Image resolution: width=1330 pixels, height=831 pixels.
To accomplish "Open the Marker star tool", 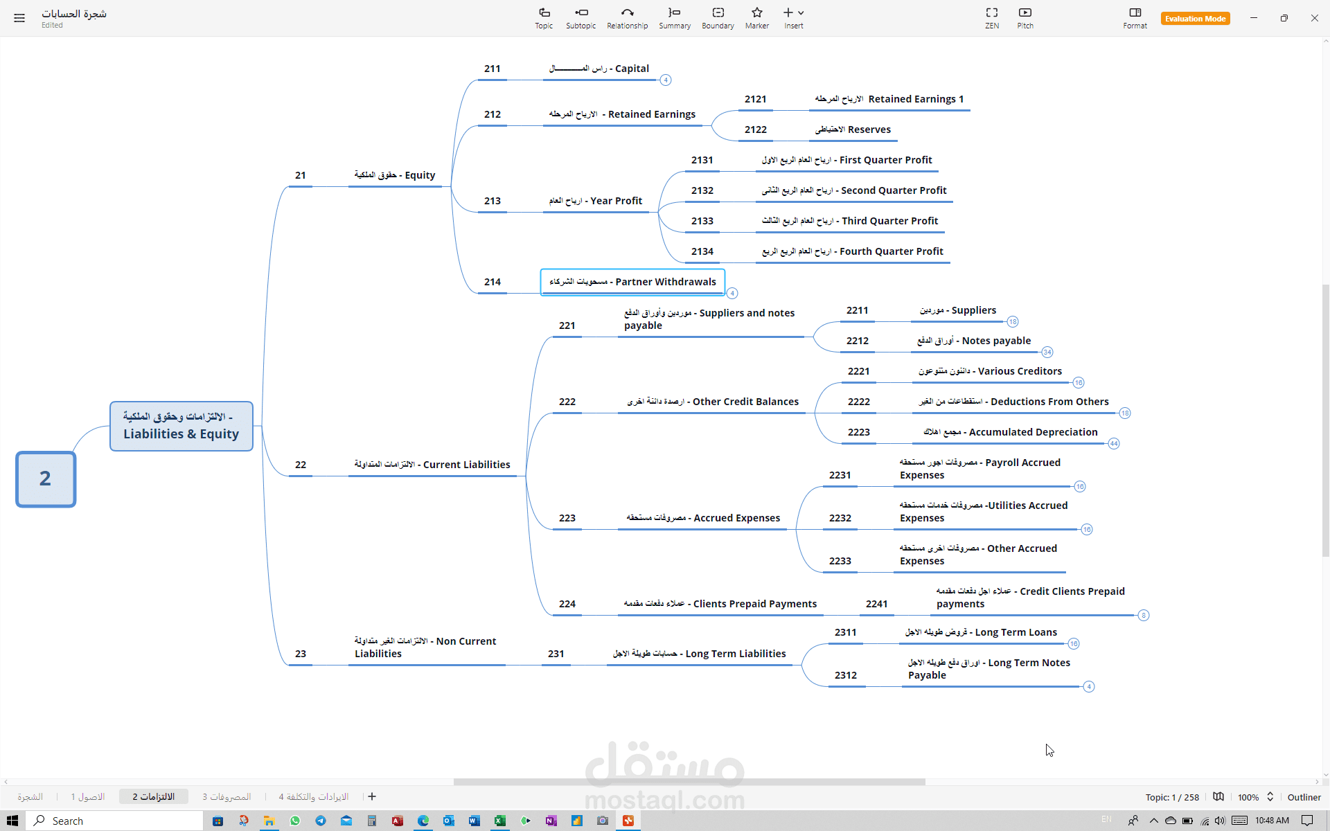I will [756, 18].
